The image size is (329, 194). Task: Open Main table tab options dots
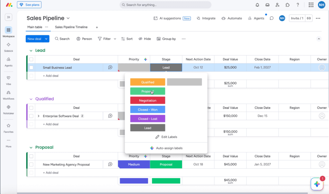(x=47, y=27)
